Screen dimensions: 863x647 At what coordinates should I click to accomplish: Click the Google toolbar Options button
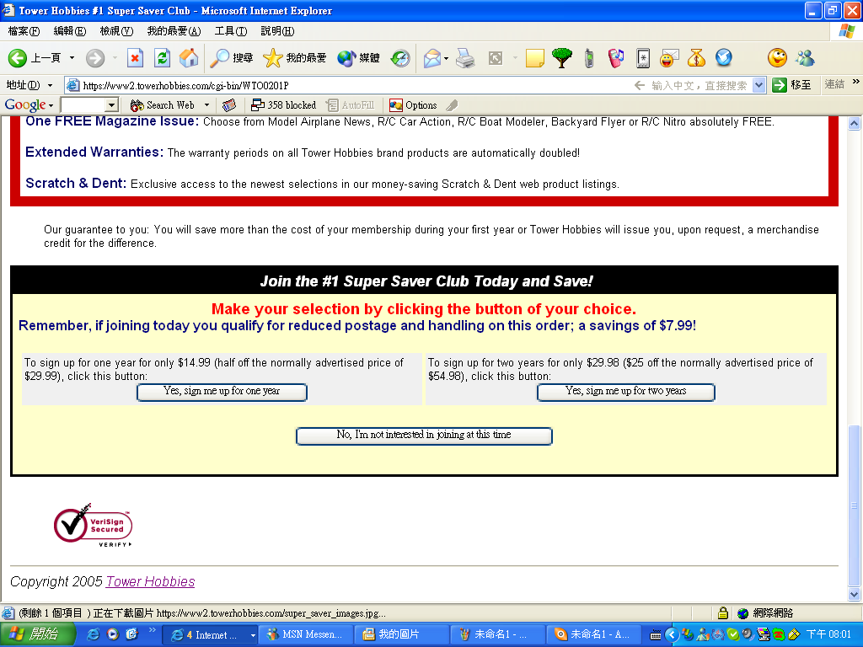[x=413, y=105]
